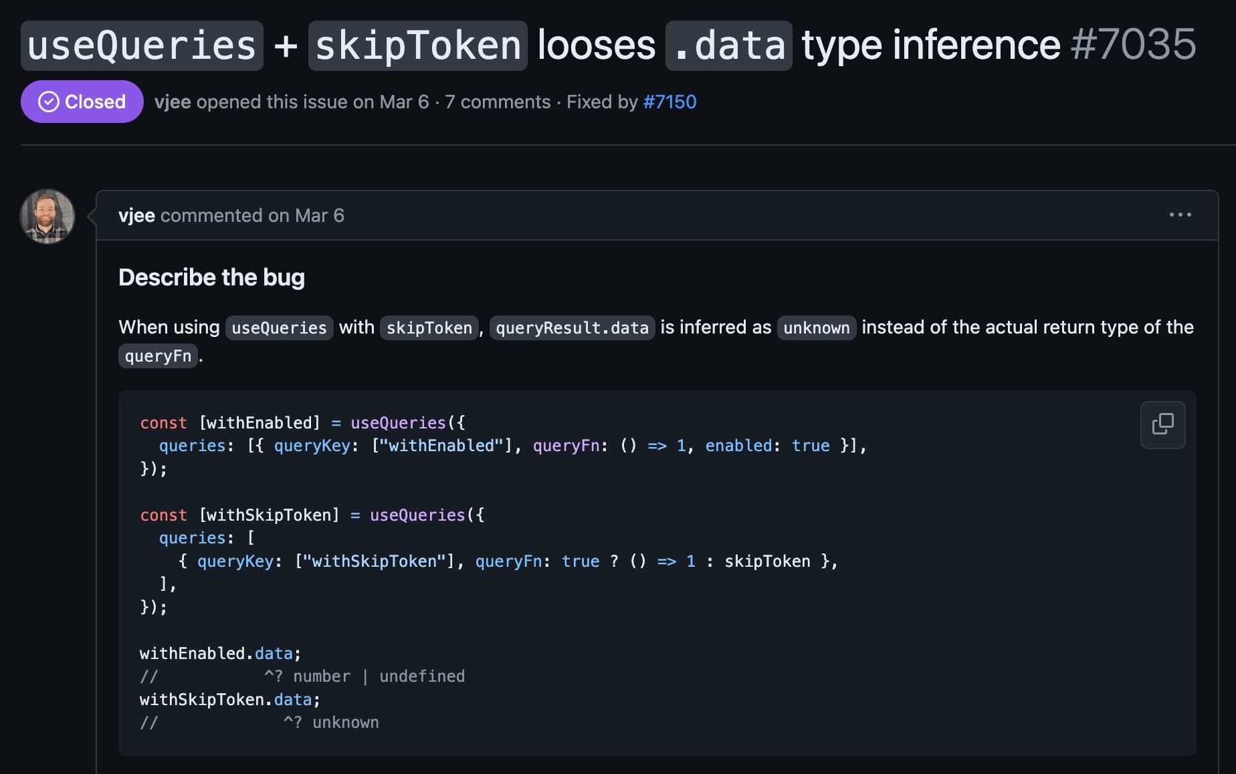Copy the code block with the copy icon
1236x774 pixels.
tap(1162, 424)
